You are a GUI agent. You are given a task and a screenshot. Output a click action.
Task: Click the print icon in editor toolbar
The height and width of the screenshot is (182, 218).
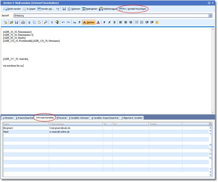point(23,22)
